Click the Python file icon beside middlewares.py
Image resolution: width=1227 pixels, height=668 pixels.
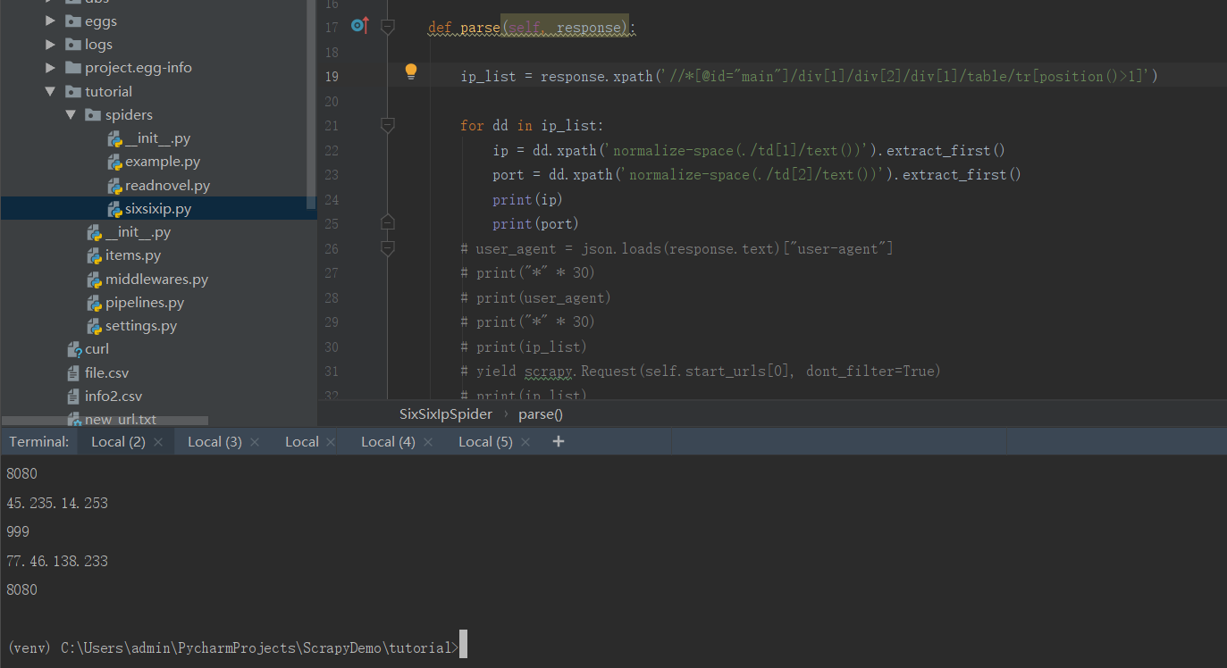(95, 280)
